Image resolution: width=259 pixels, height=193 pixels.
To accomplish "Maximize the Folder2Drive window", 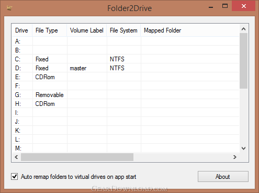I will tap(225, 6).
